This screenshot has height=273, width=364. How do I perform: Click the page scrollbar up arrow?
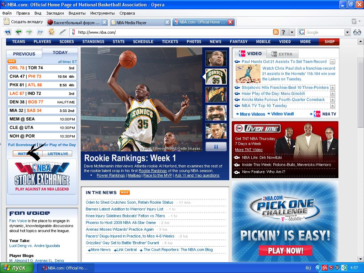point(360,42)
